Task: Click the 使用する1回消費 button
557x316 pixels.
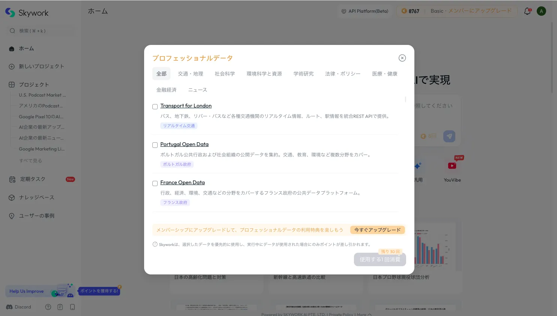Action: pos(380,259)
